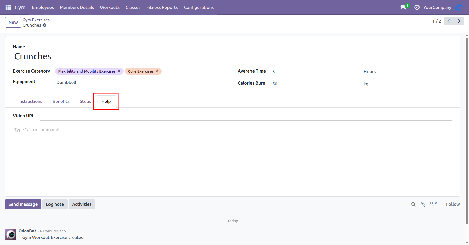Remove the Core Exercises tag
The height and width of the screenshot is (245, 469).
coord(157,71)
